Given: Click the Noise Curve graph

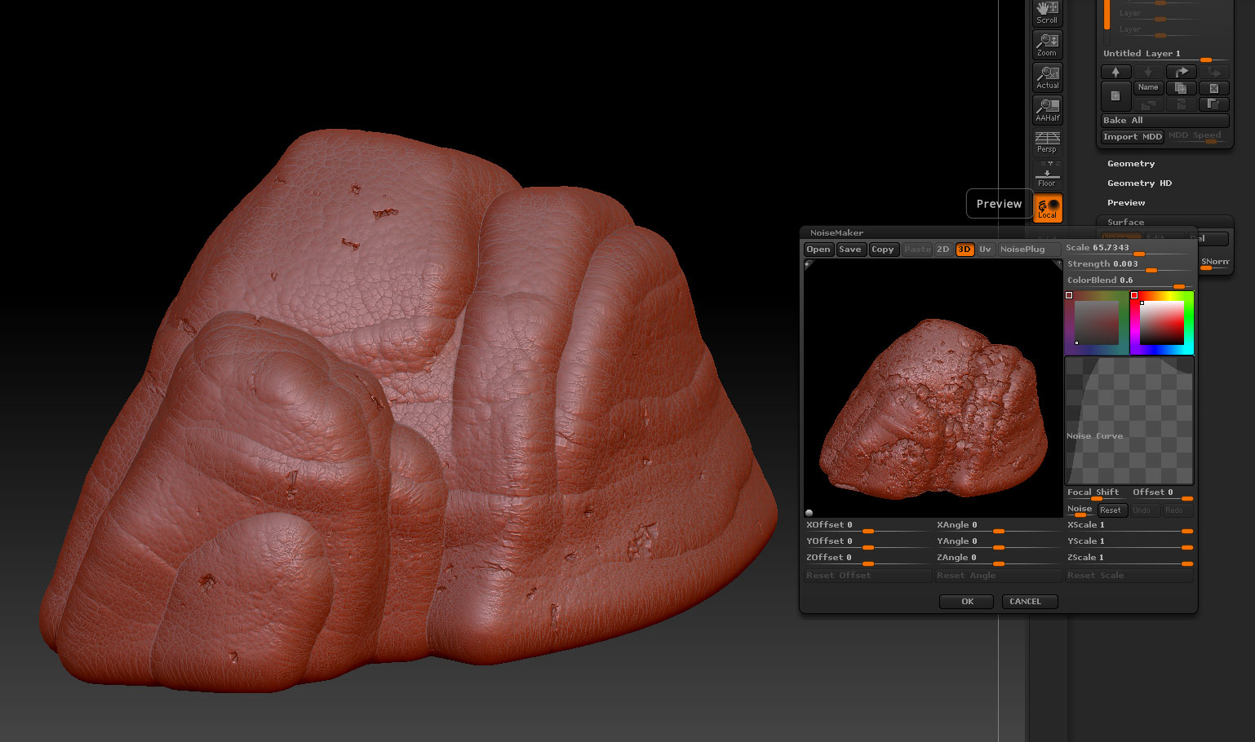Looking at the screenshot, I should point(1129,421).
